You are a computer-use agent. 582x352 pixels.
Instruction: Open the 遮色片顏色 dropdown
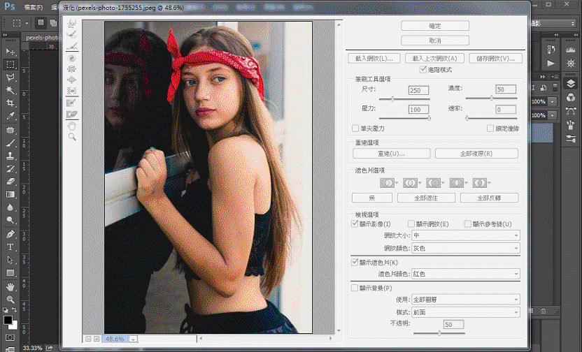point(466,274)
